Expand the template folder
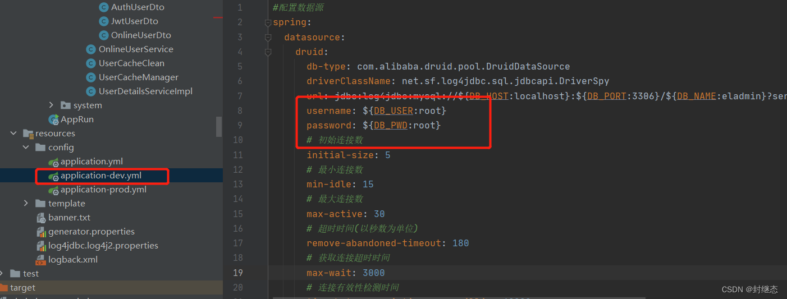 click(26, 204)
